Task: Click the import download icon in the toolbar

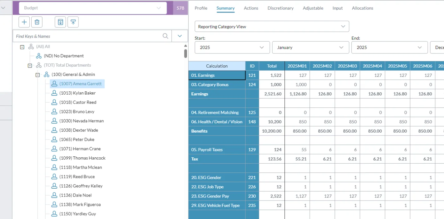Action: click(60, 22)
